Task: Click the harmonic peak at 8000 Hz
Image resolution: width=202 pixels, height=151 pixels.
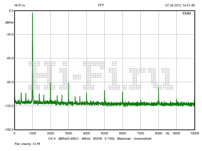Action: tap(159, 88)
